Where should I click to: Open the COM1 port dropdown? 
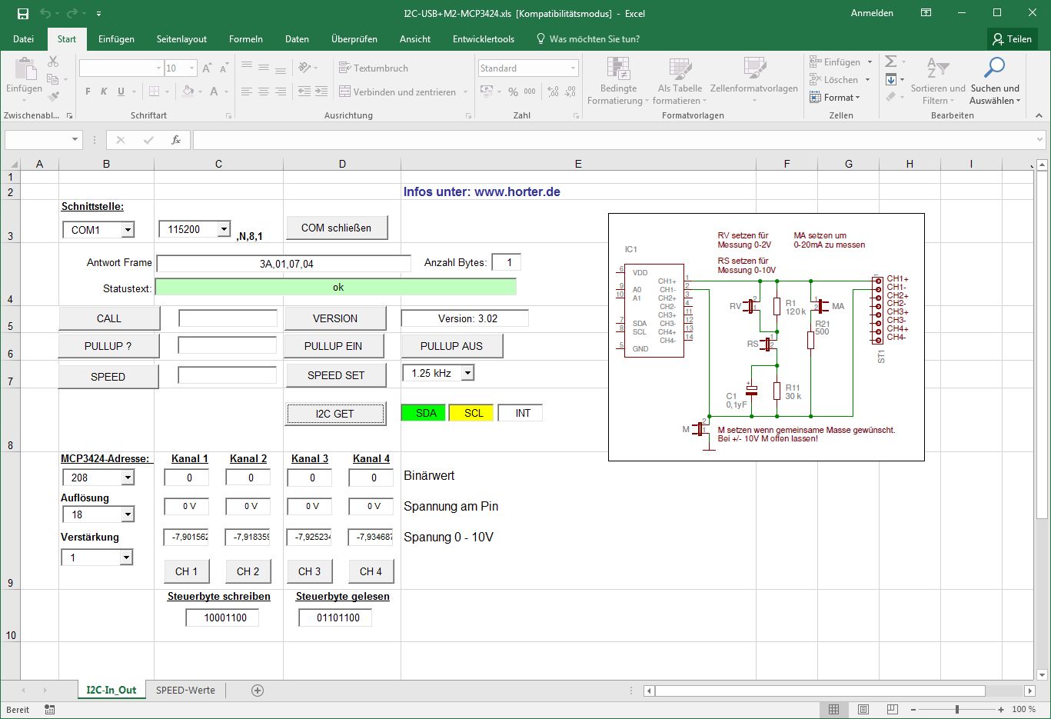pos(128,230)
